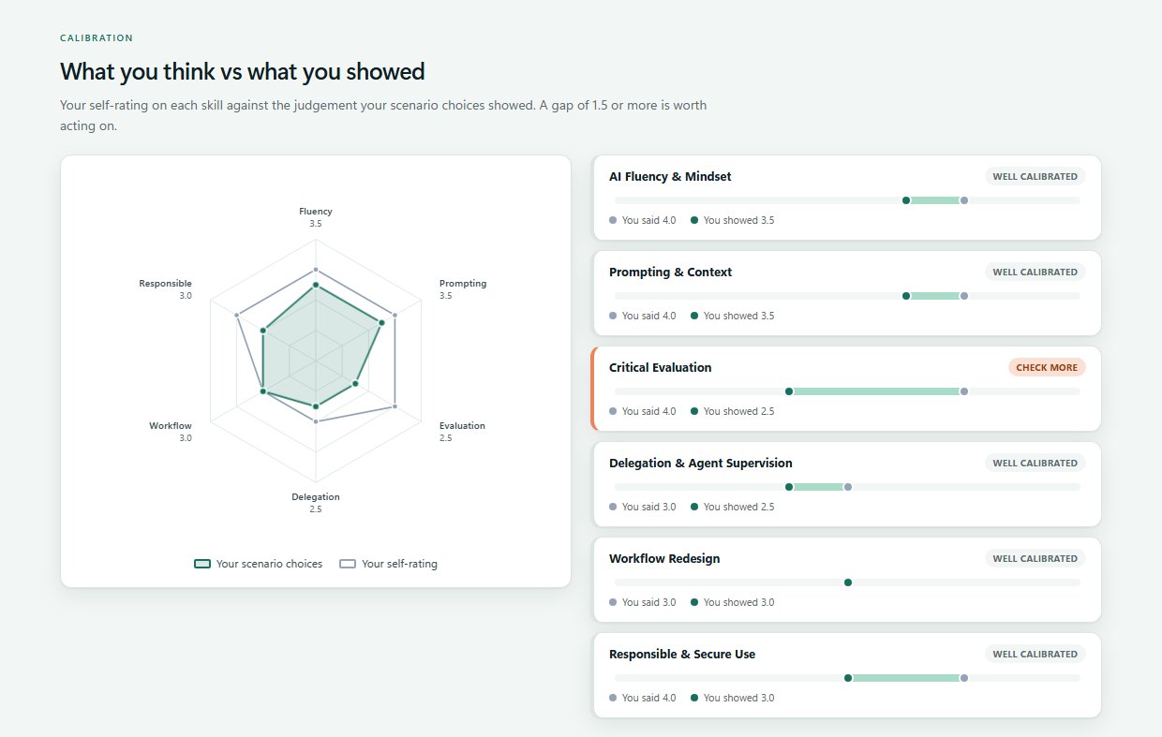Open the AI Fluency & Mindset card title
The height and width of the screenshot is (737, 1162).
(670, 176)
